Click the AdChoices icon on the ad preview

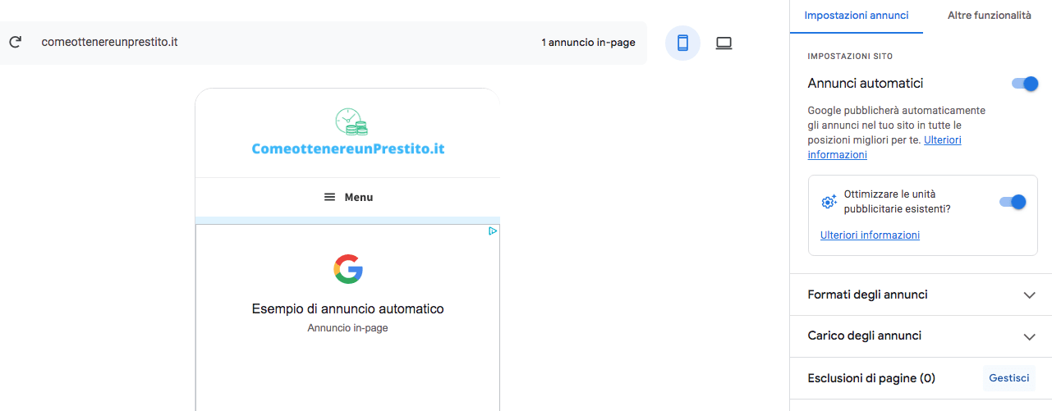[x=493, y=231]
